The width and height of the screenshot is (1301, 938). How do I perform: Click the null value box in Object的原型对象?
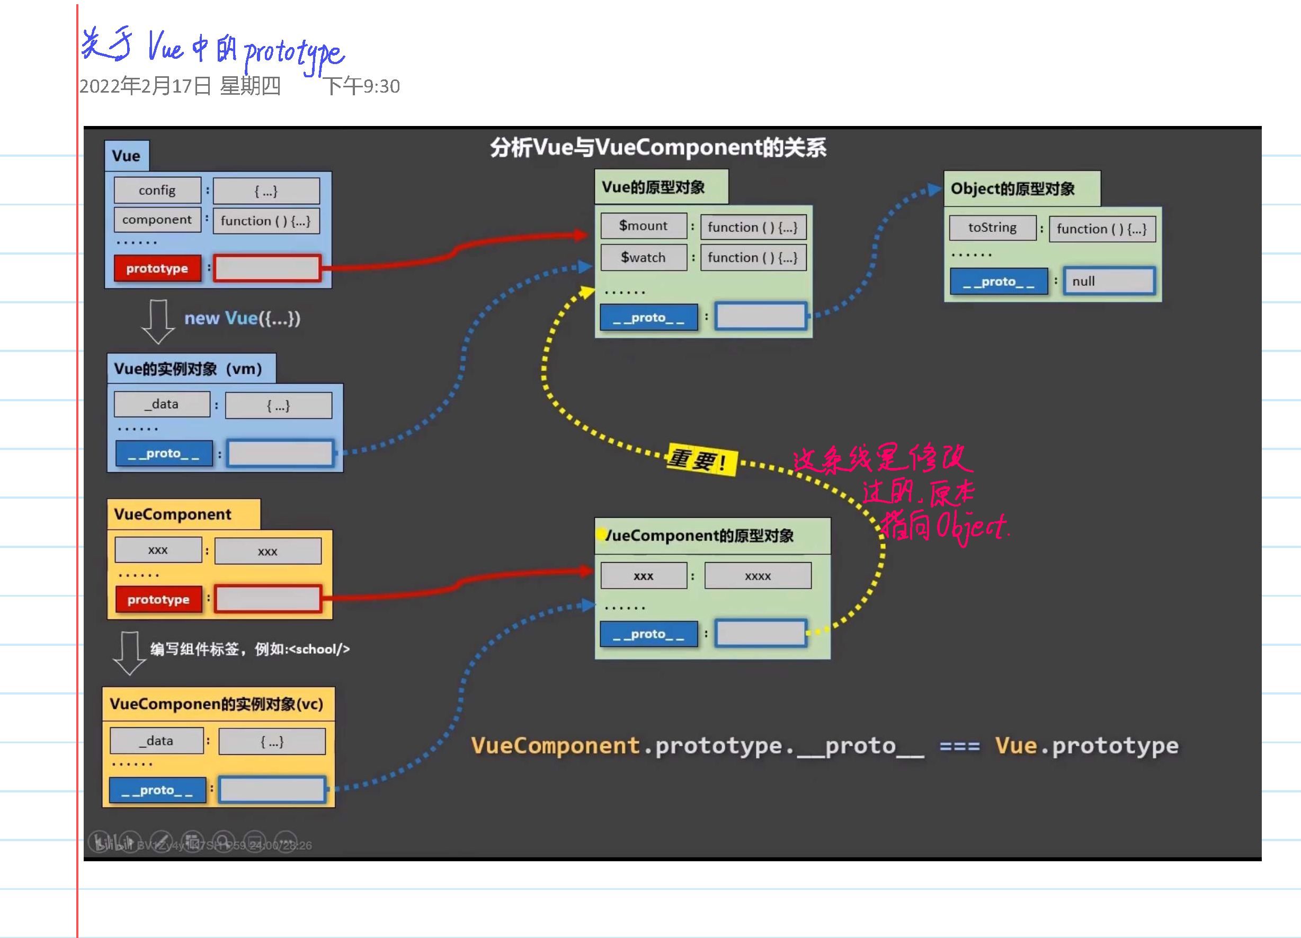(x=1108, y=281)
